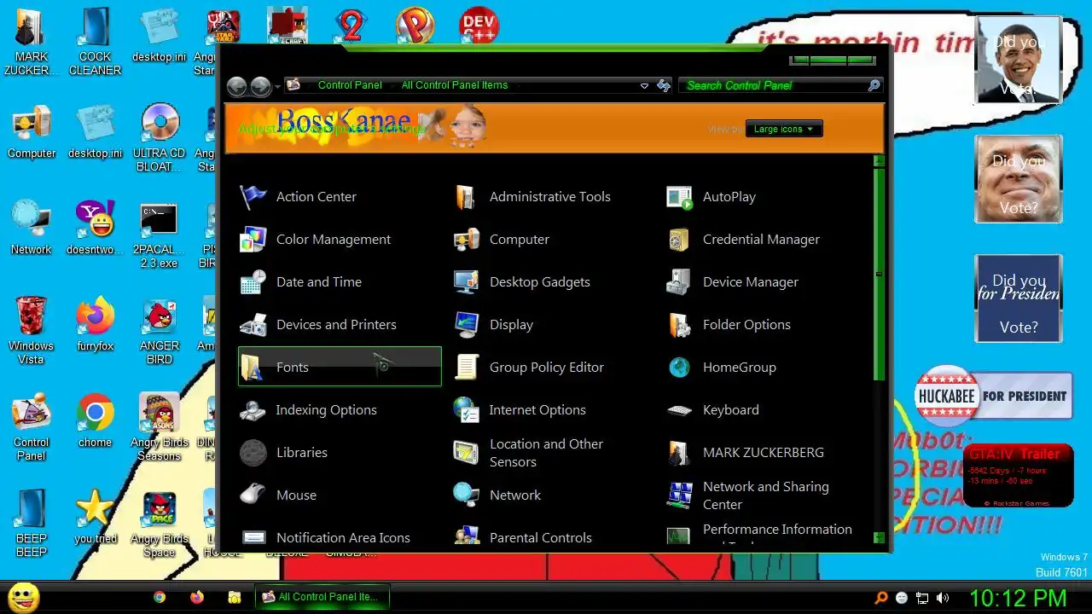
Task: Click the HUCKABEE FOR PRESIDENT gadget
Action: pyautogui.click(x=993, y=396)
